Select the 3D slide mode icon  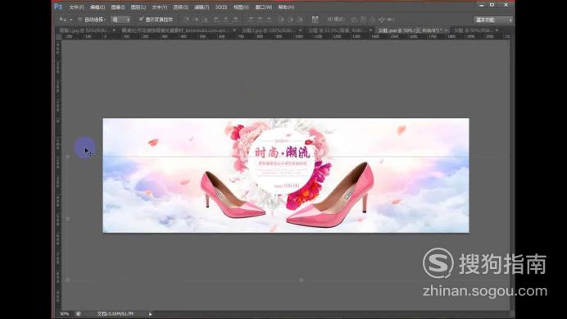(x=382, y=20)
